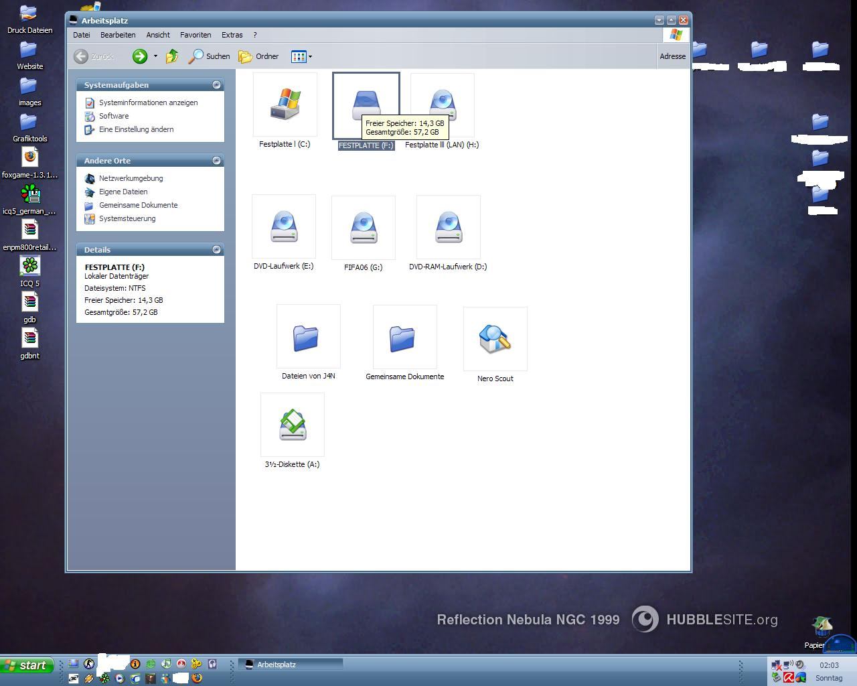Open the Ansichten view mode button
The height and width of the screenshot is (686, 857).
coord(299,56)
